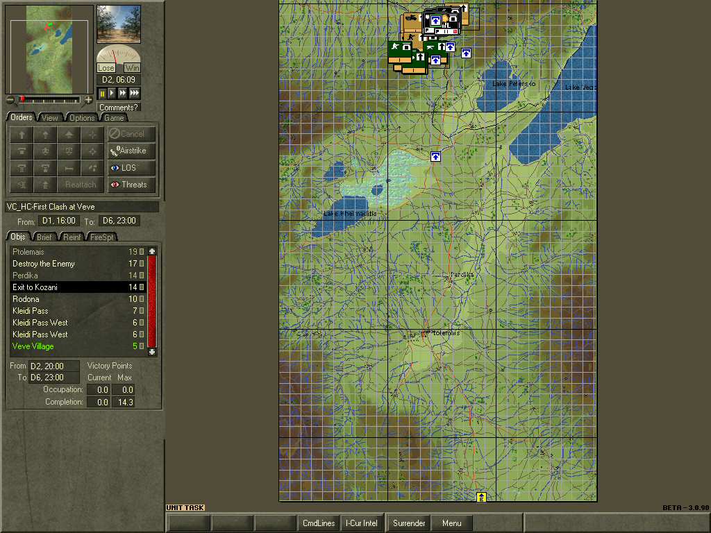The width and height of the screenshot is (711, 533).
Task: Open I-Cur Intel from the bottom bar
Action: pyautogui.click(x=361, y=523)
